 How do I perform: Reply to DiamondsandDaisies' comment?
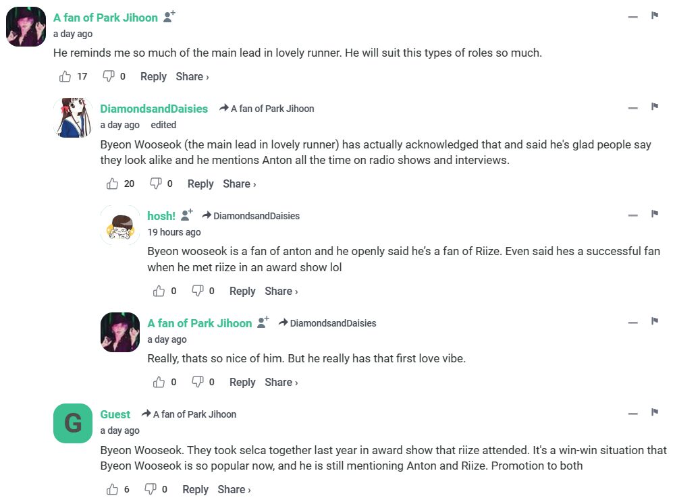click(x=200, y=184)
